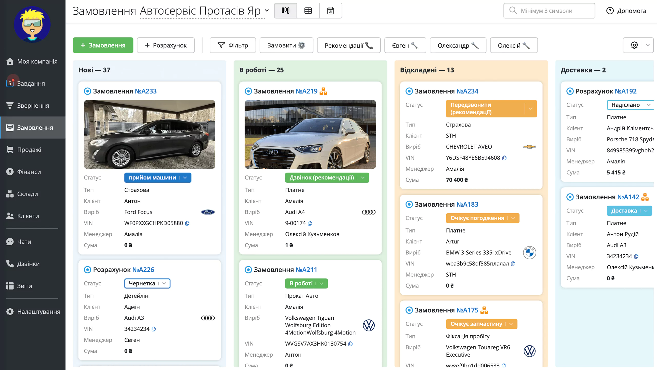Click the parts boxes icon on order A219
This screenshot has width=657, height=370.
[323, 91]
